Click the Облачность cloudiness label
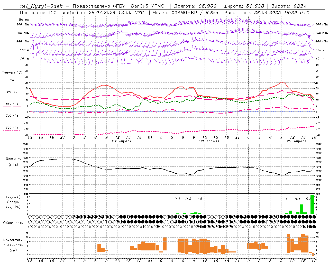The width and height of the screenshot is (329, 263). click(13, 223)
